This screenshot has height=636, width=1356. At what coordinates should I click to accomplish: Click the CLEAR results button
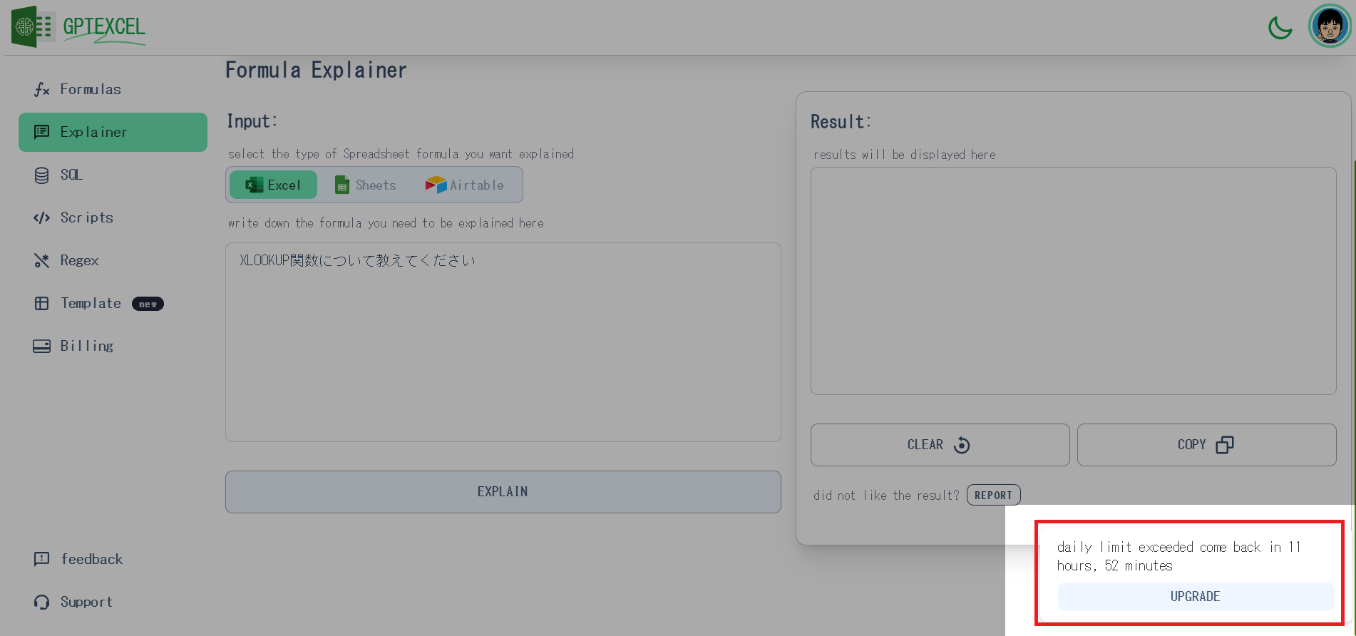[940, 445]
